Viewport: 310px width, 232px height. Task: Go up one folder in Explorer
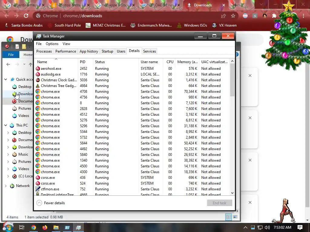pos(30,64)
